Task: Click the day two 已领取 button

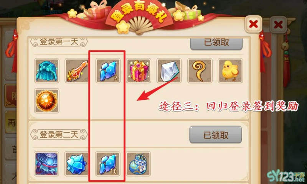Action: click(x=216, y=135)
